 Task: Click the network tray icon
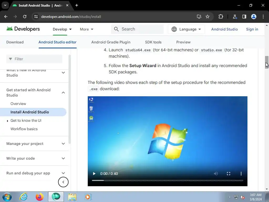pyautogui.click(x=236, y=197)
